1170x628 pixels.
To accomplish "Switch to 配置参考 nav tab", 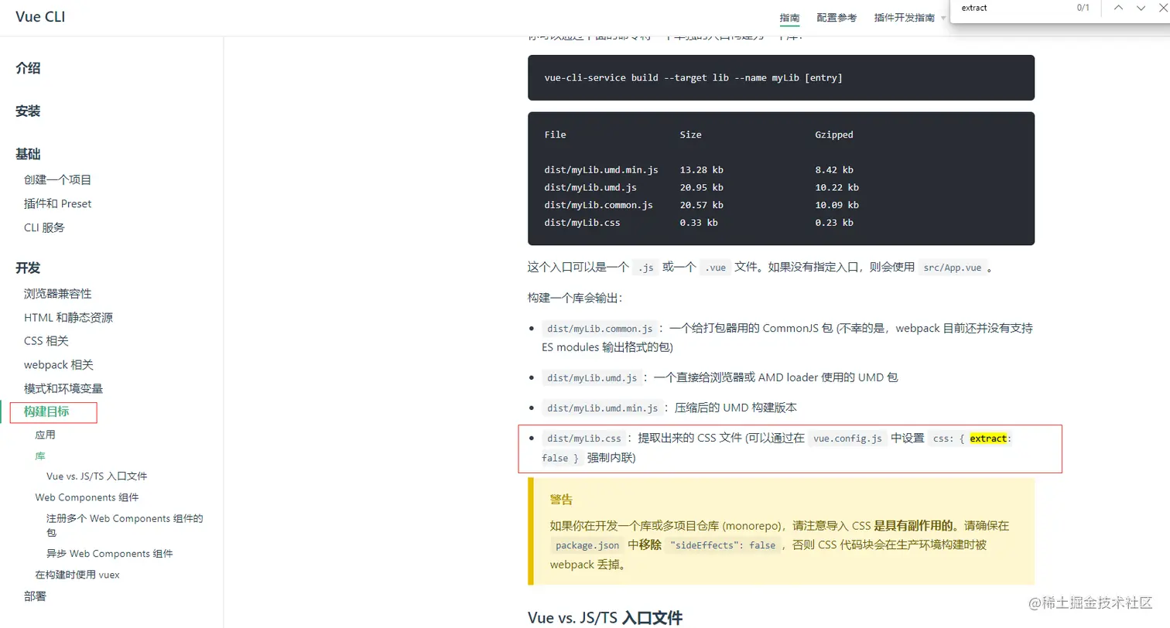I will [836, 18].
